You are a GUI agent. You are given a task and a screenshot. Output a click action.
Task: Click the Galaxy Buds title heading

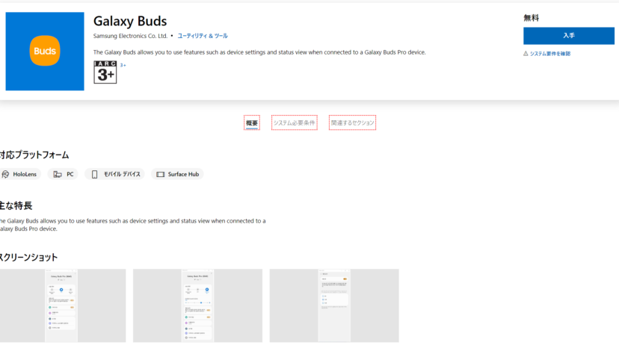point(130,21)
